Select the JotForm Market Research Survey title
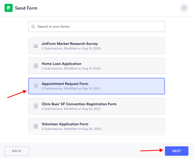 70,44
